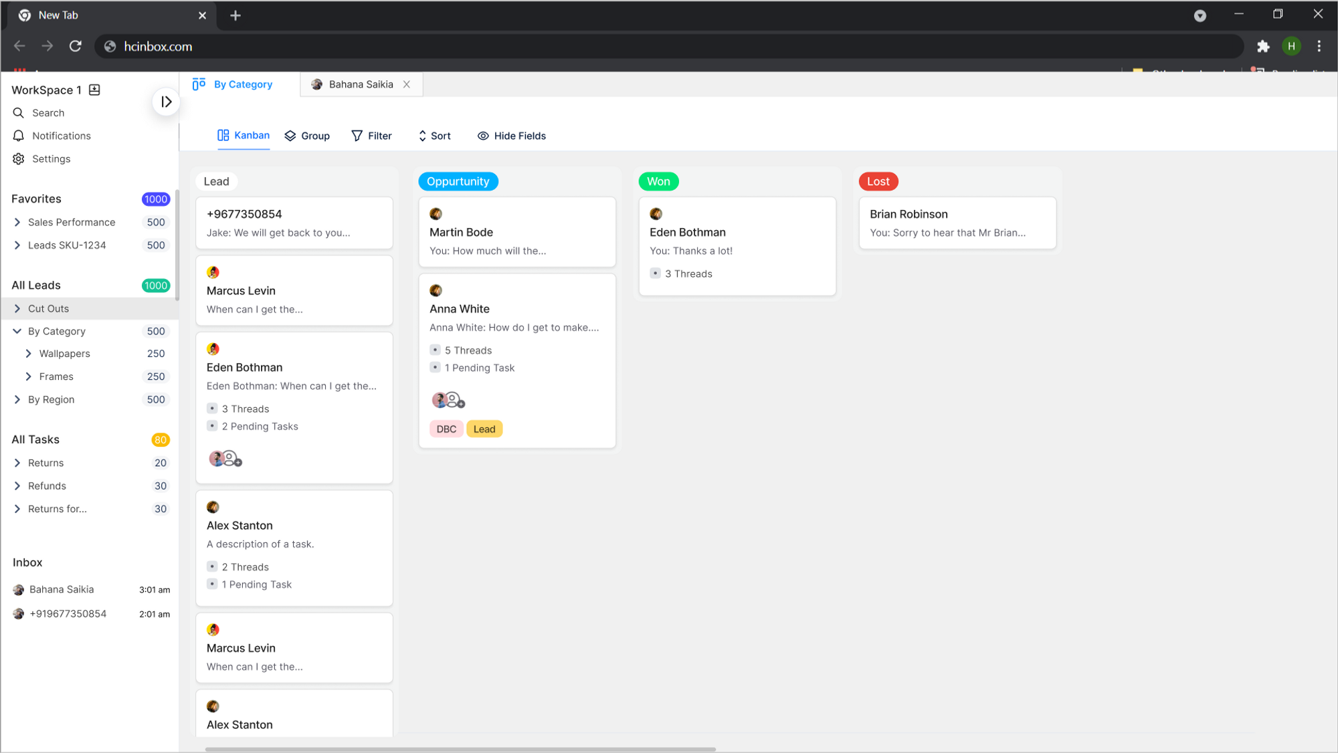Expand the Sales Performance favorite
Viewport: 1338px width, 753px height.
(x=17, y=222)
